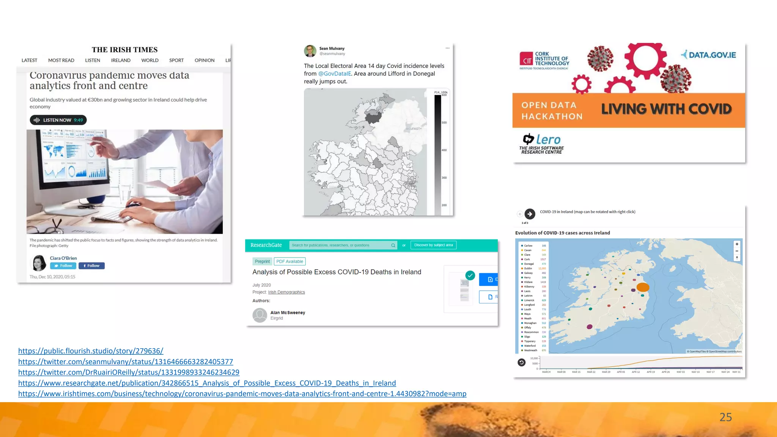
Task: Click the previous story slide arrow
Action: point(520,214)
